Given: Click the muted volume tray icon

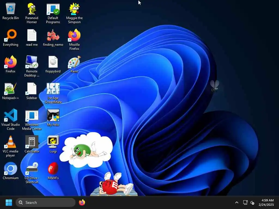Looking at the screenshot, I should [x=252, y=202].
